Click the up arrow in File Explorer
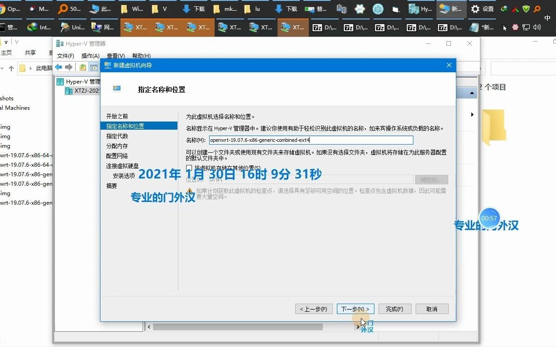Screen dimensions: 556x347 11,68
